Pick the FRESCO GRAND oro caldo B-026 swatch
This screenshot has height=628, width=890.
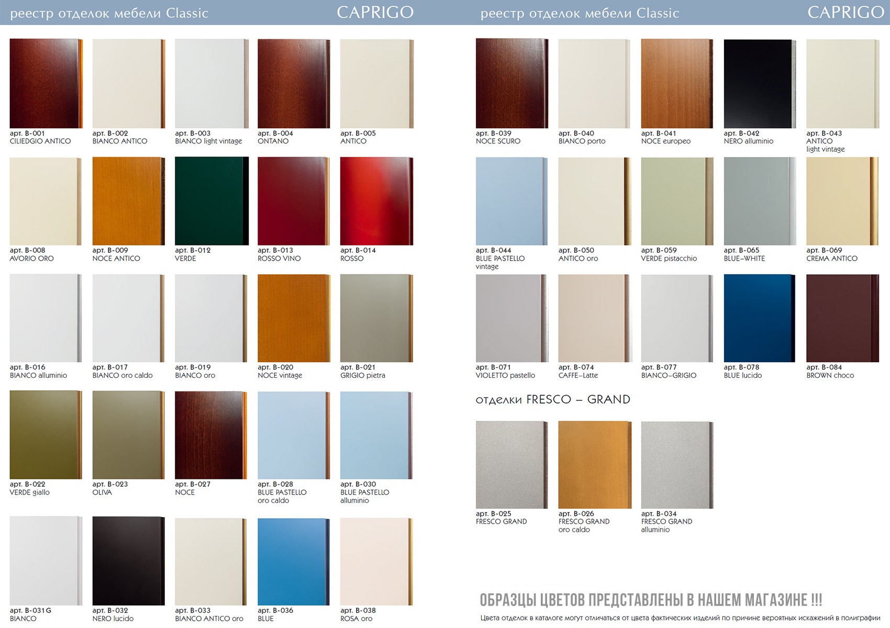coord(594,465)
